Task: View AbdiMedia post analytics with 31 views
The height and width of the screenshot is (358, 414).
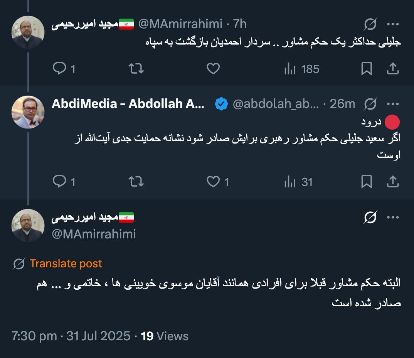Action: (298, 182)
